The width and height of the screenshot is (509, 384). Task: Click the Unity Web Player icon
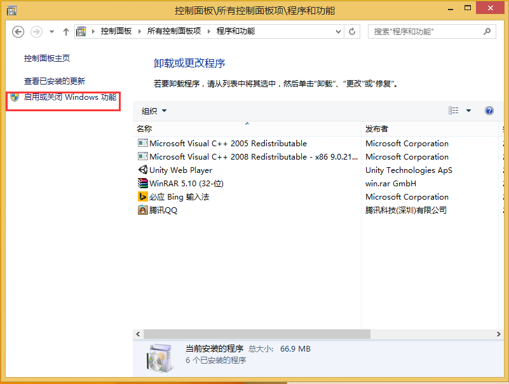click(x=143, y=170)
